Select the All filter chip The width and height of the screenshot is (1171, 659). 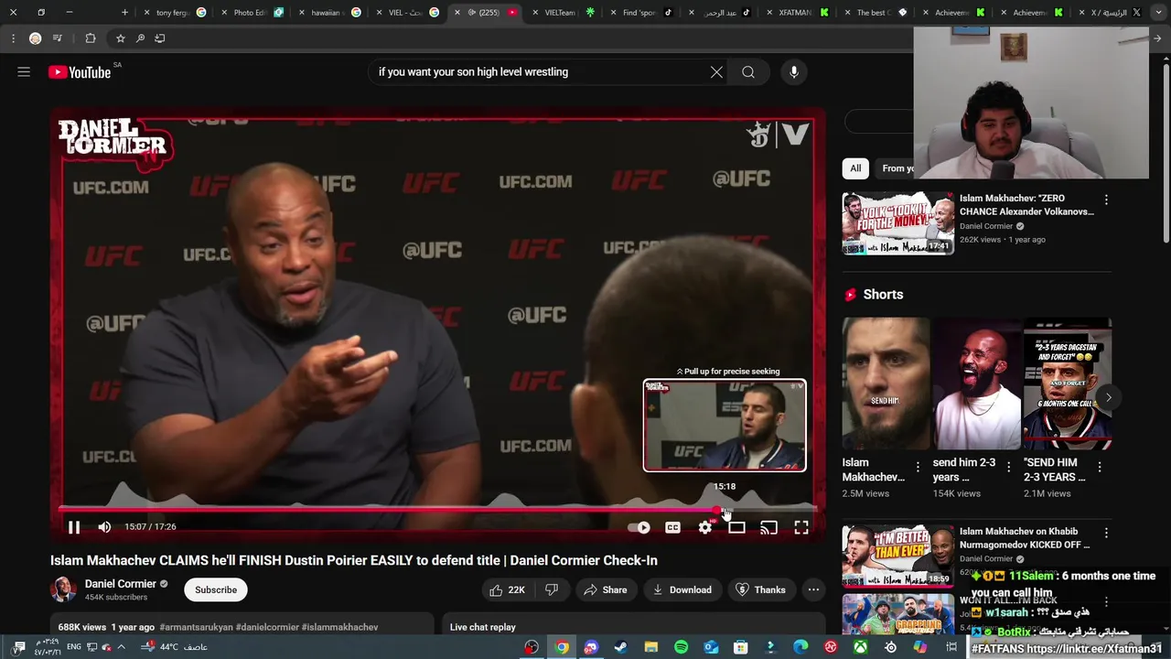(x=855, y=168)
